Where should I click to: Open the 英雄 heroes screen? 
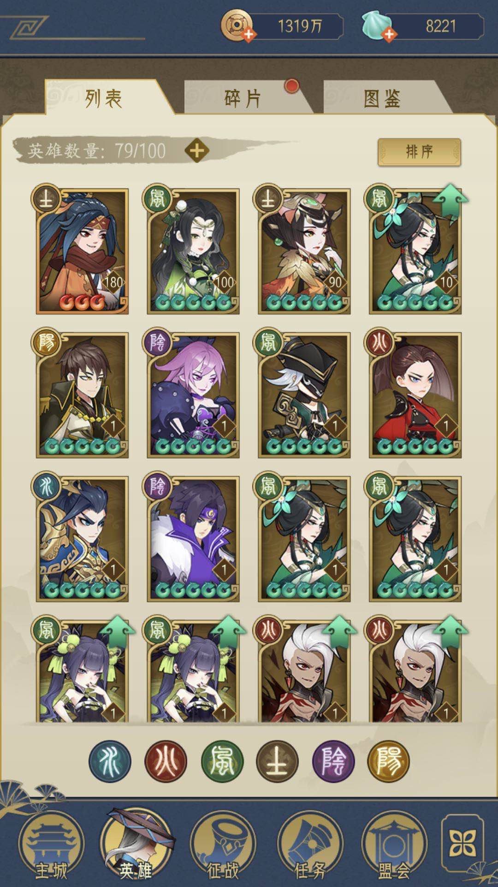coord(136,845)
